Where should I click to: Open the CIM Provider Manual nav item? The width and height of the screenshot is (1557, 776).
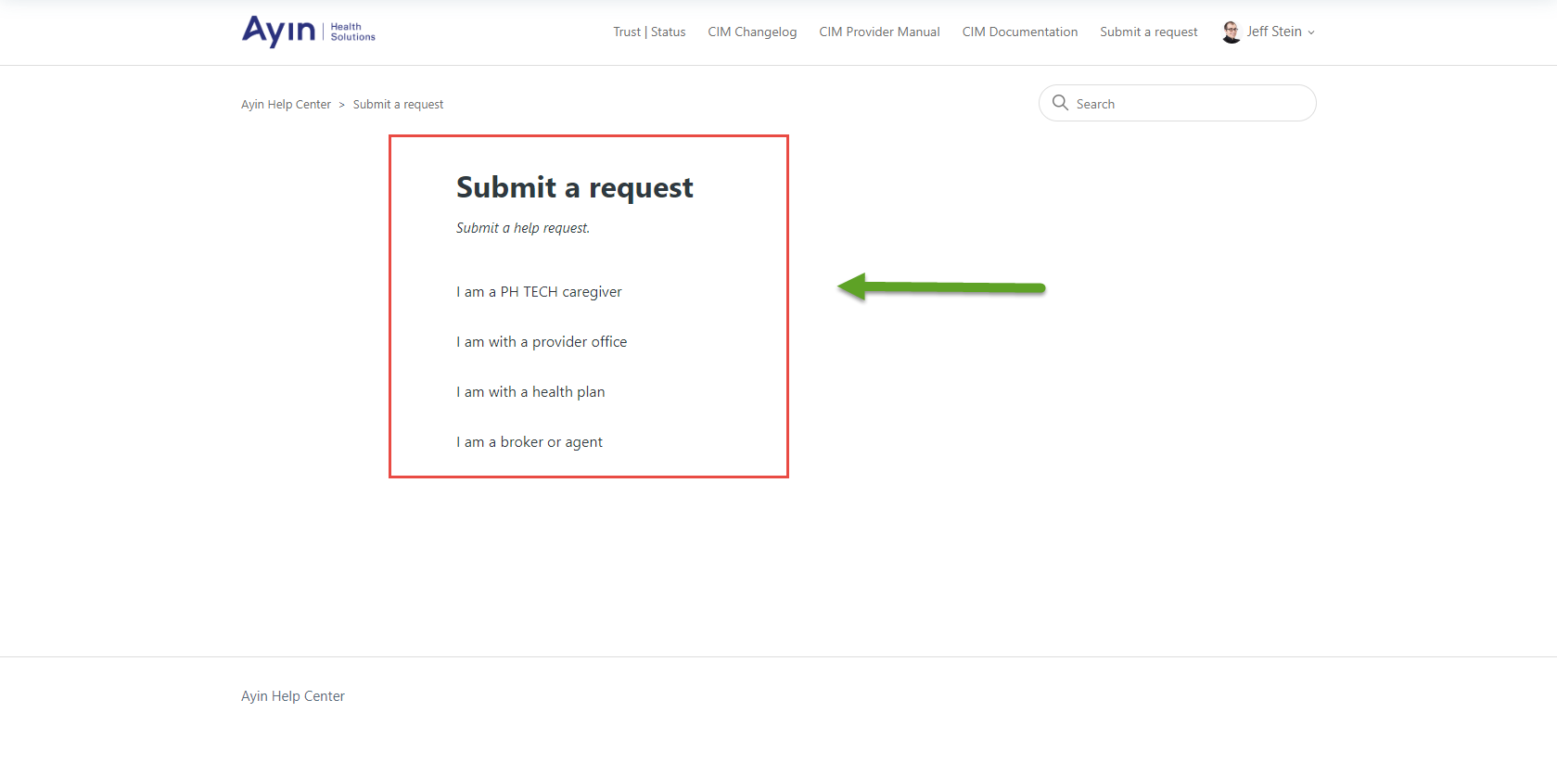pyautogui.click(x=879, y=32)
